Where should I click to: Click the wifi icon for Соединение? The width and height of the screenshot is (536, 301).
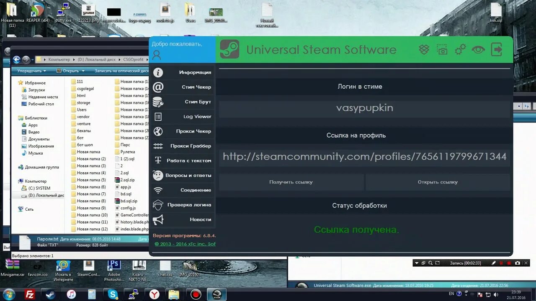158,190
